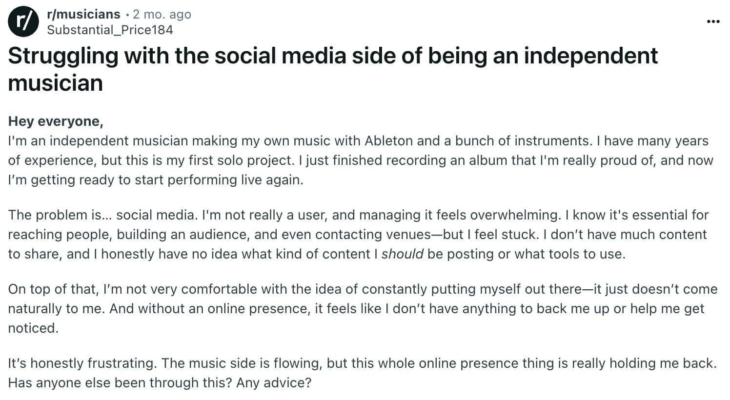The height and width of the screenshot is (400, 730).
Task: Click the r/musicians subreddit avatar icon
Action: pyautogui.click(x=23, y=21)
